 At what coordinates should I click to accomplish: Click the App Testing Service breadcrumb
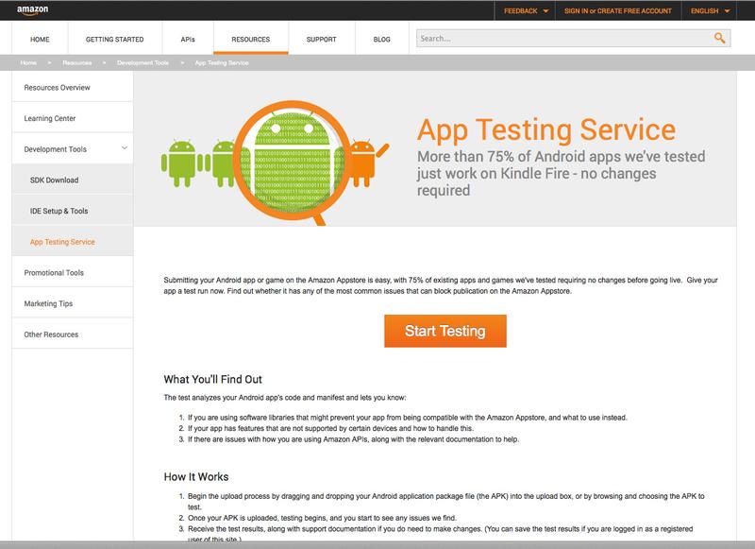[222, 62]
